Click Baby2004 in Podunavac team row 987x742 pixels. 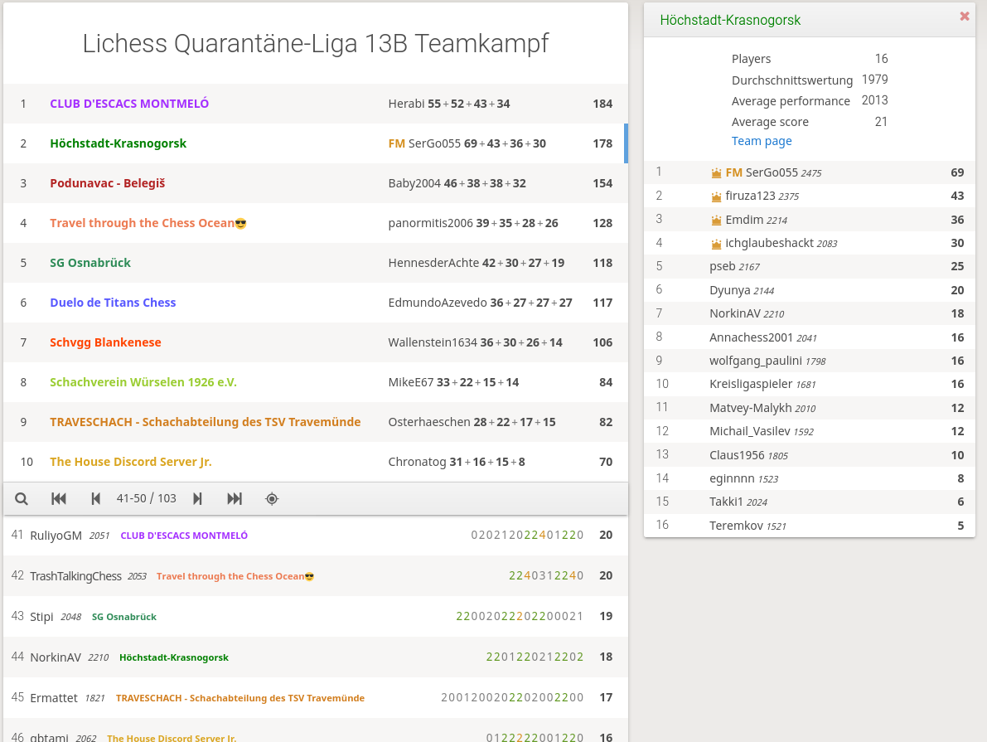[414, 183]
